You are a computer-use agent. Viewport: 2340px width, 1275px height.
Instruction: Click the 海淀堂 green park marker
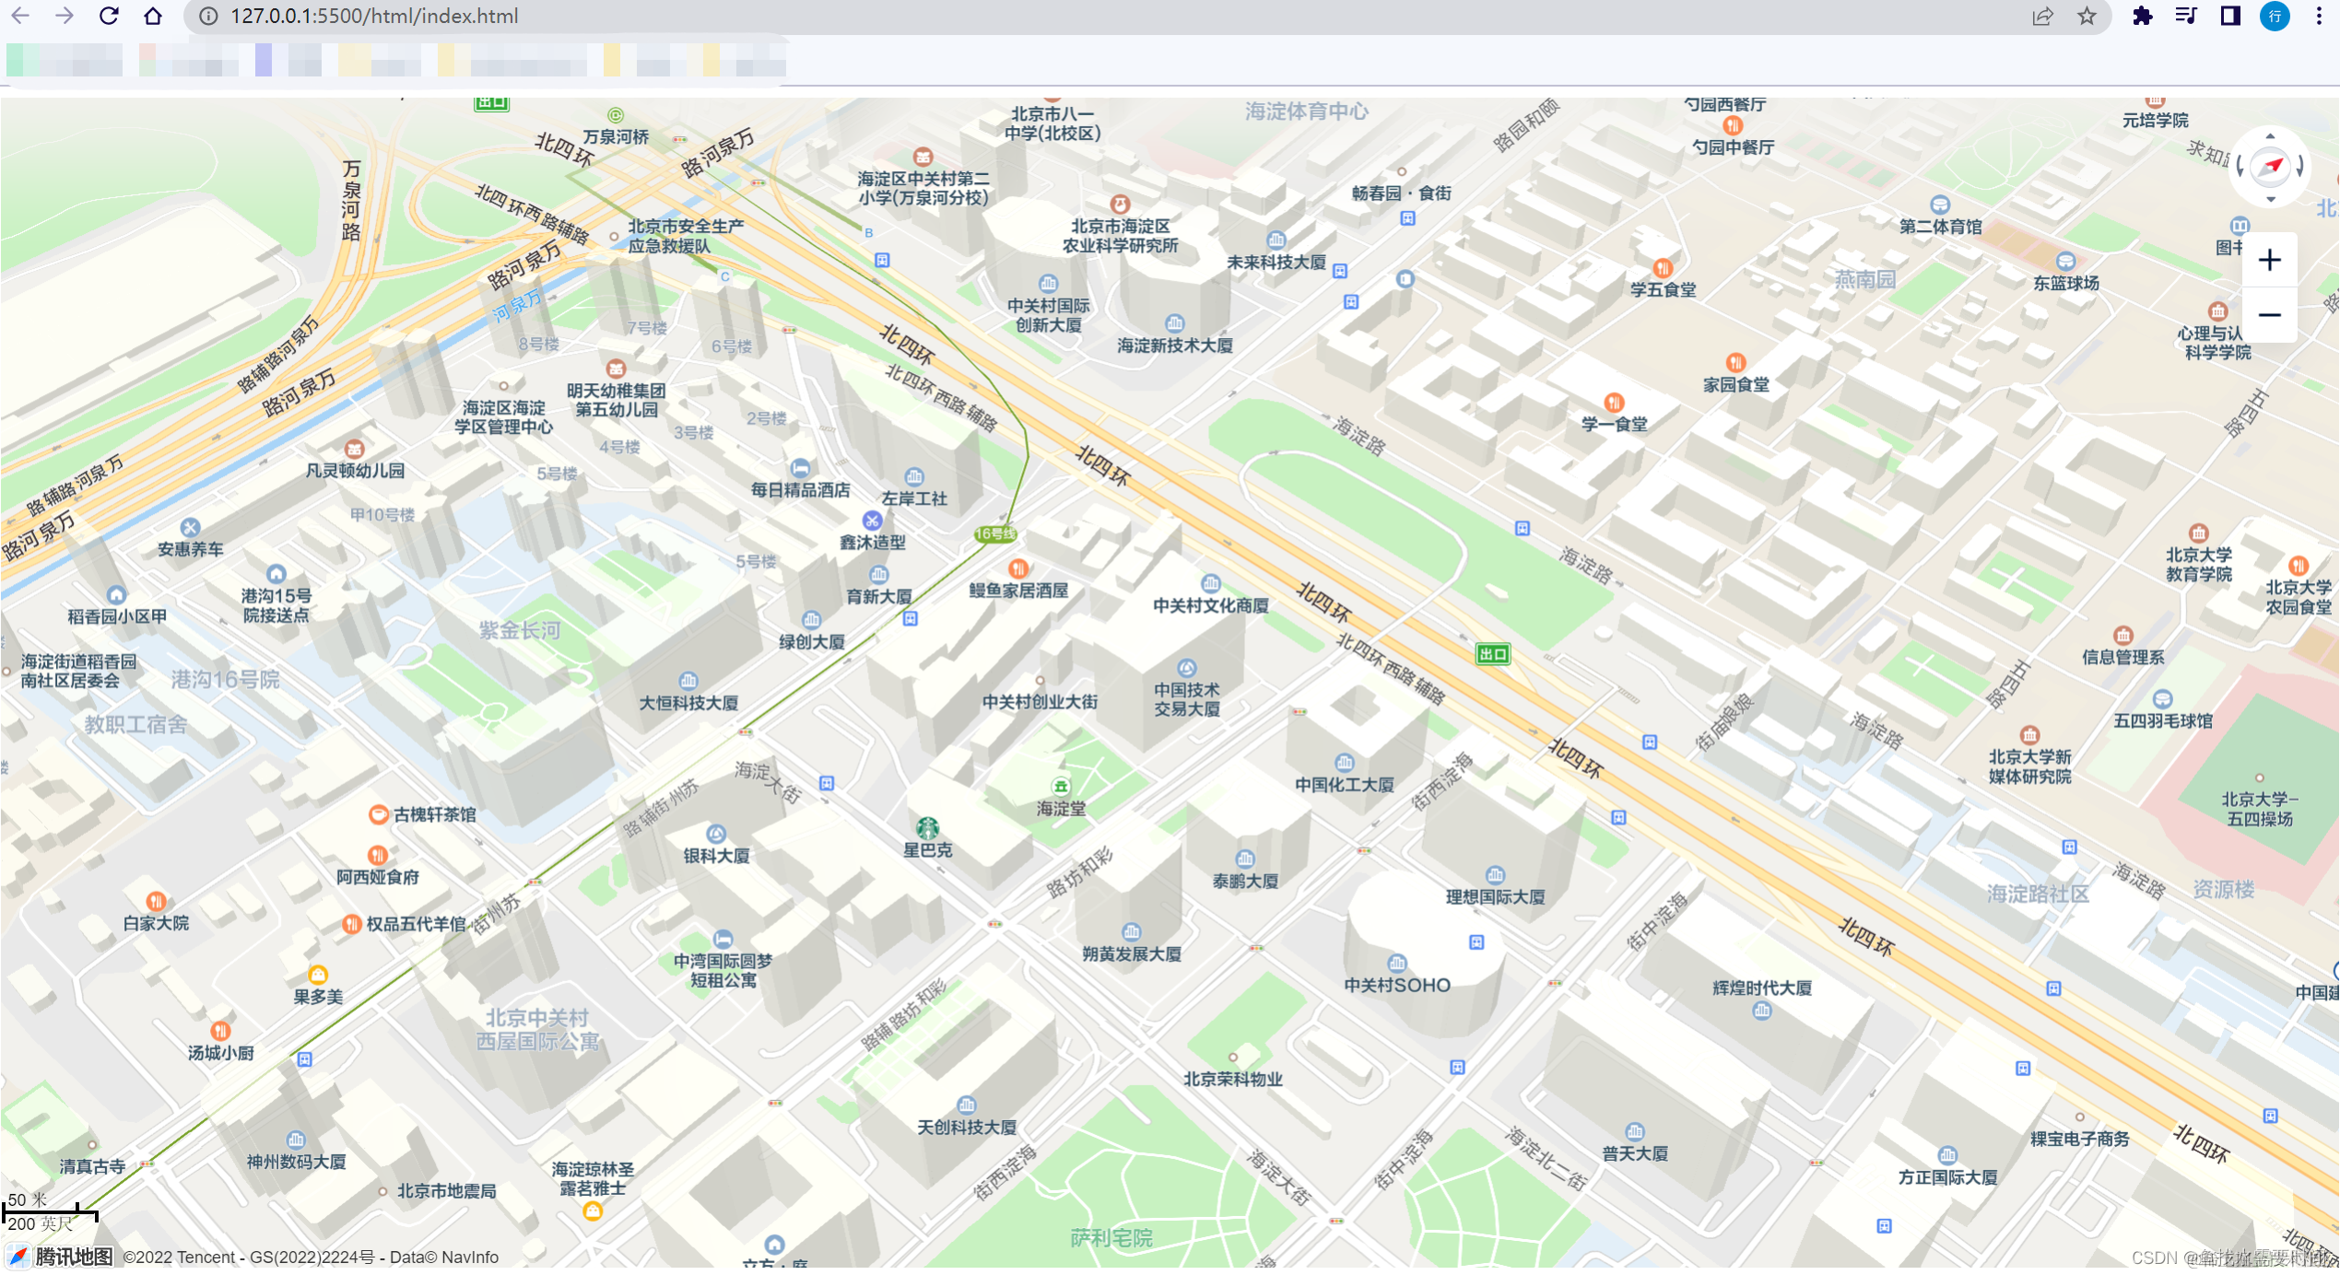pyautogui.click(x=1061, y=787)
